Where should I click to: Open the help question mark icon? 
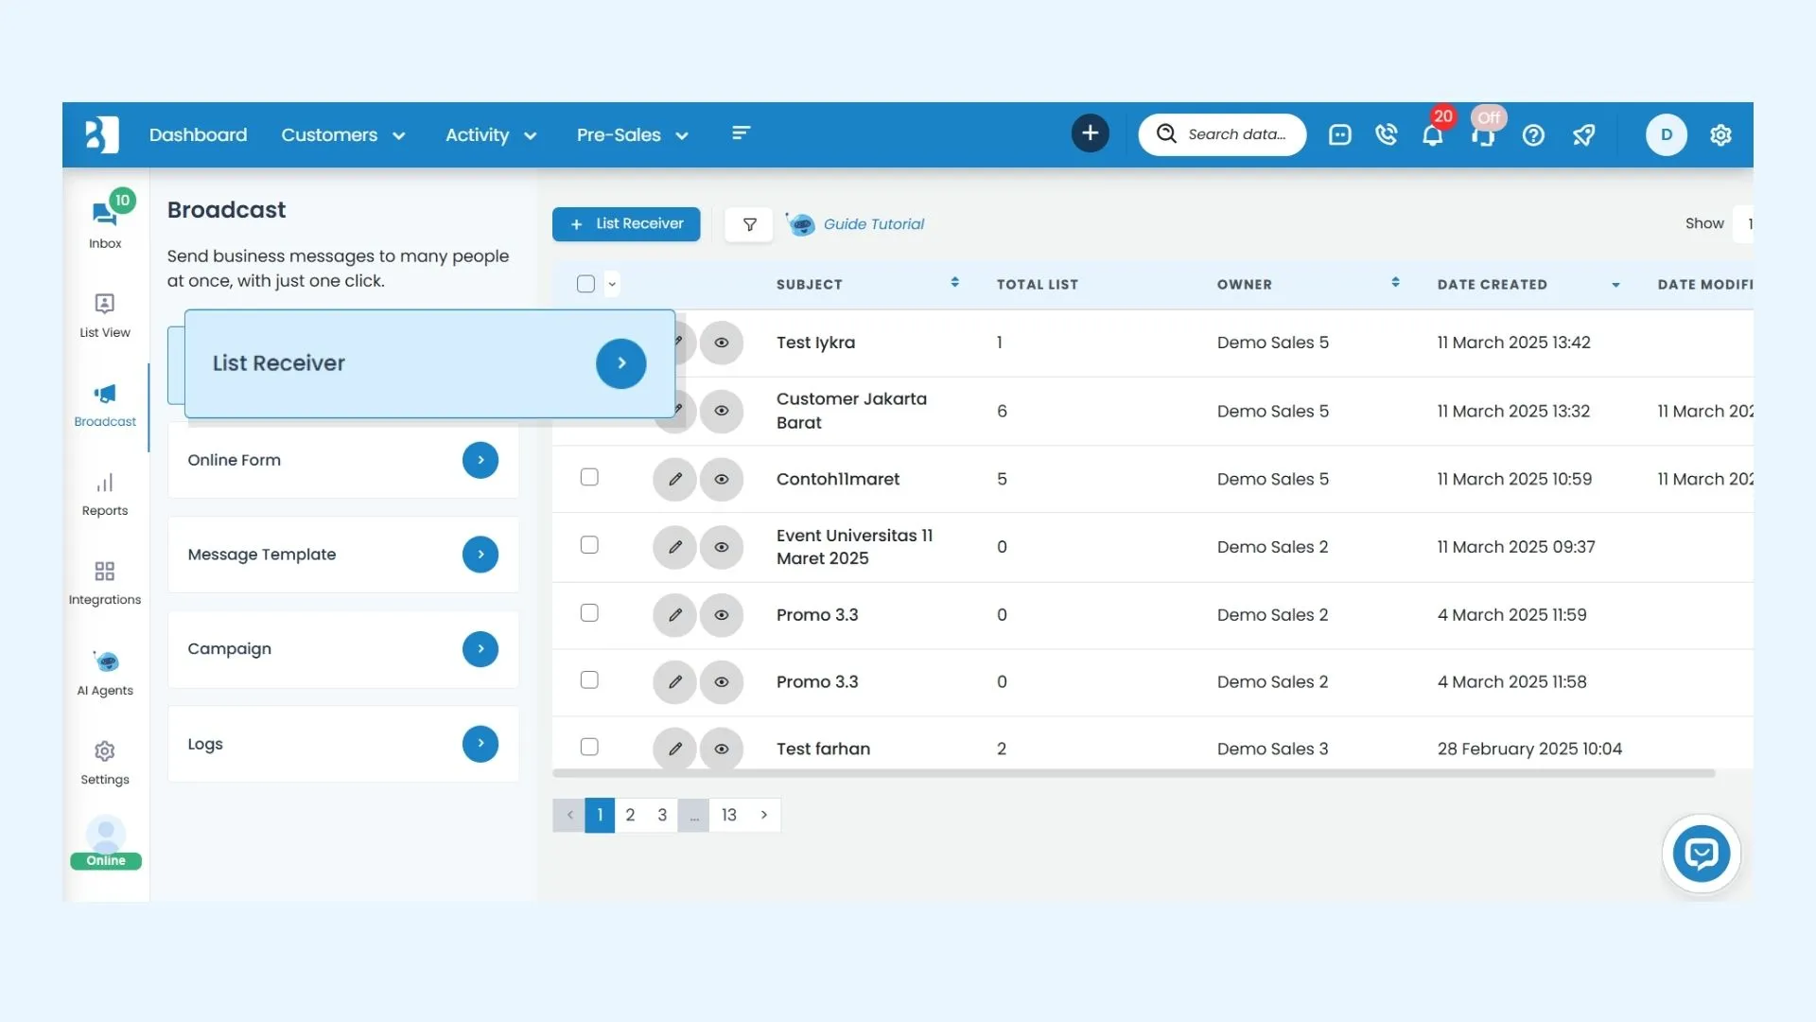point(1533,135)
